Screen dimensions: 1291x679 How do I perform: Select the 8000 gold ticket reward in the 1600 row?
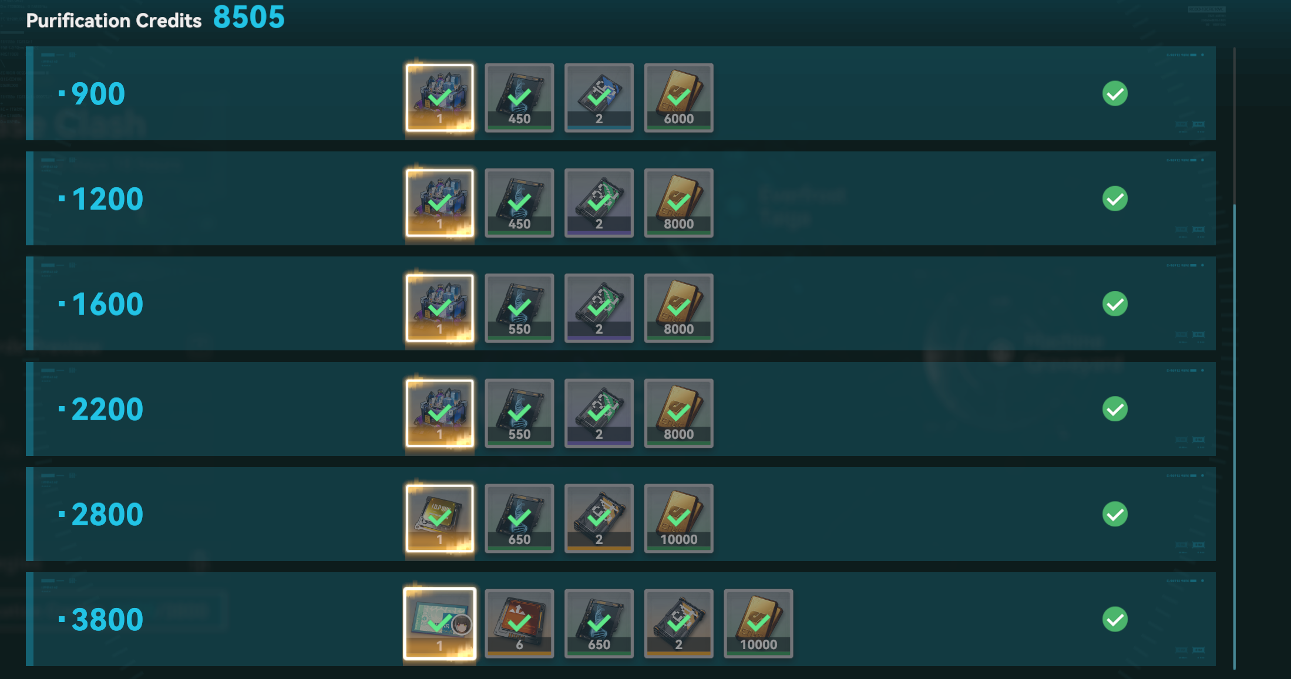tap(678, 308)
